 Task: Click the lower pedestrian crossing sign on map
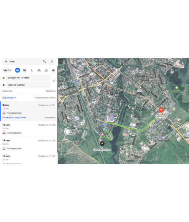pos(104,128)
